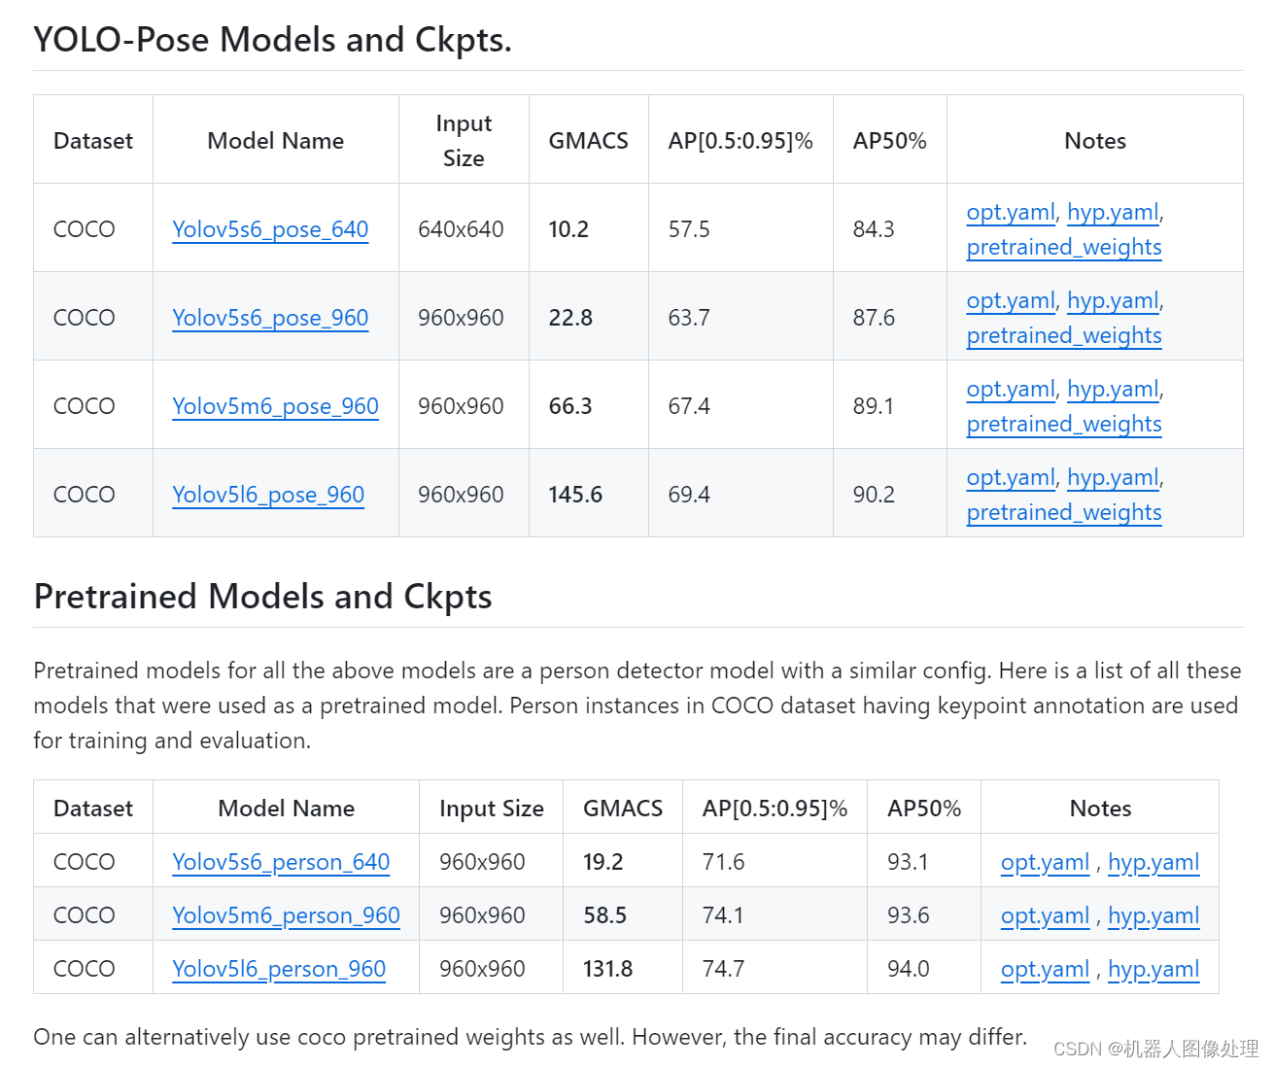Click the AP value 74.7

tap(724, 969)
